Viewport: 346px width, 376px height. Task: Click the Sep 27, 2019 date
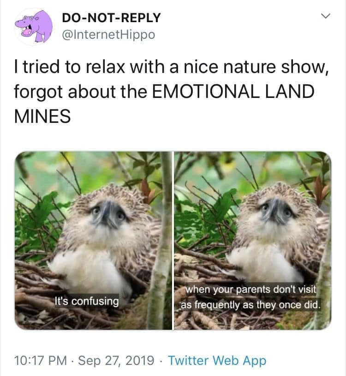tap(116, 360)
